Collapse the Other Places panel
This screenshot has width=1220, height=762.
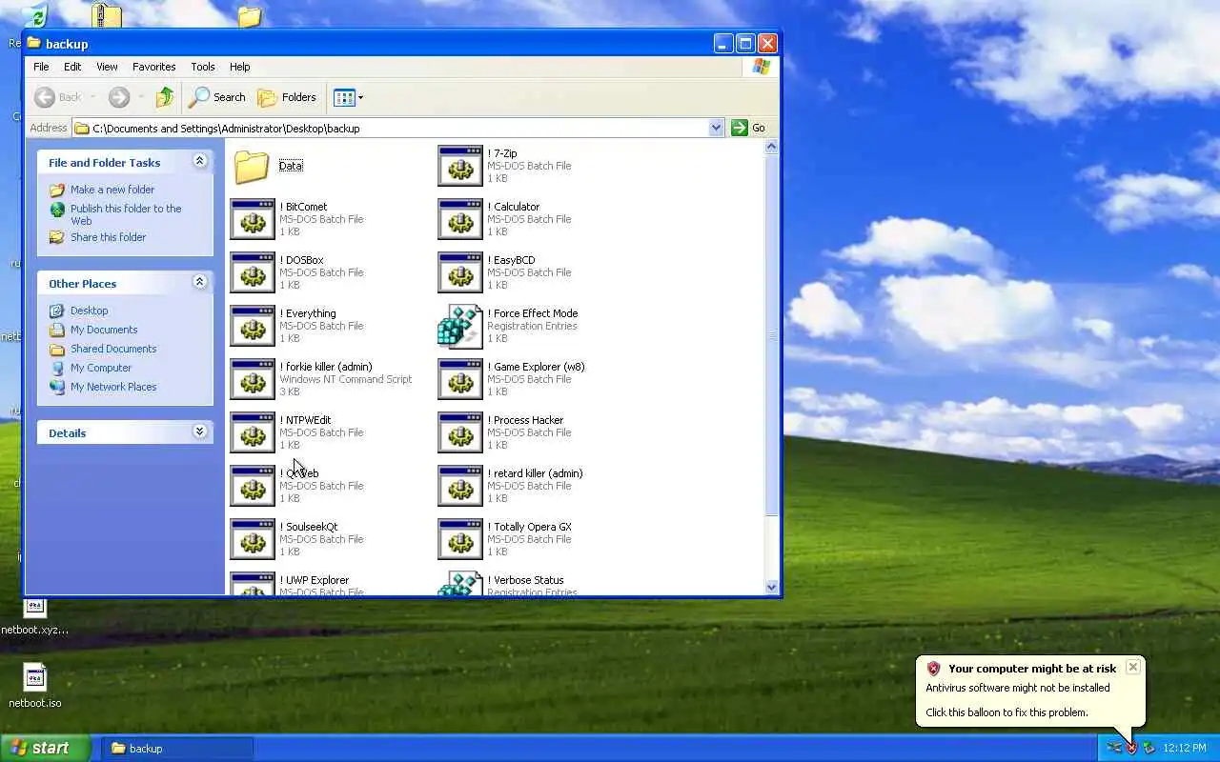(x=199, y=282)
